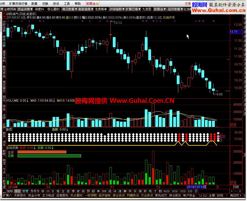Expand the 侧边栏 sidebar toggle
Viewport: 247px width, 201px height.
click(236, 195)
